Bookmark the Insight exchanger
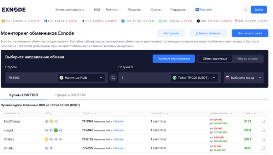This screenshot has width=273, height=155. pos(263,130)
